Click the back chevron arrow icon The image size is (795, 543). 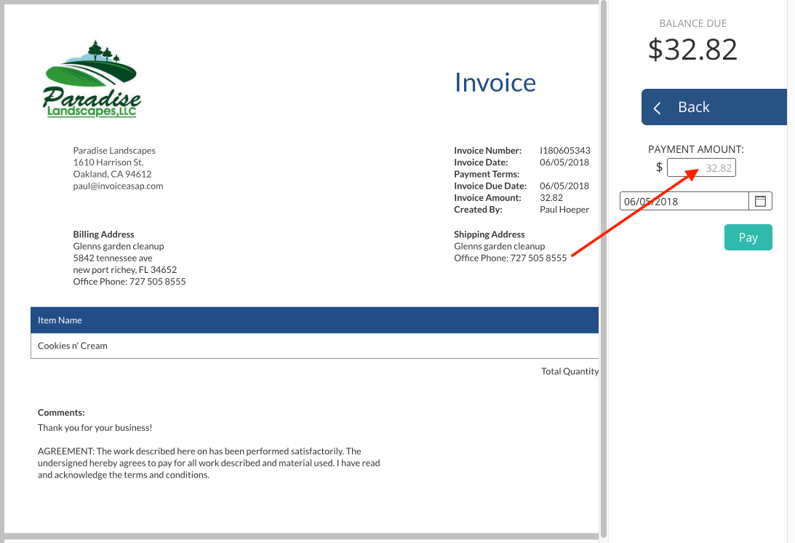[x=658, y=108]
